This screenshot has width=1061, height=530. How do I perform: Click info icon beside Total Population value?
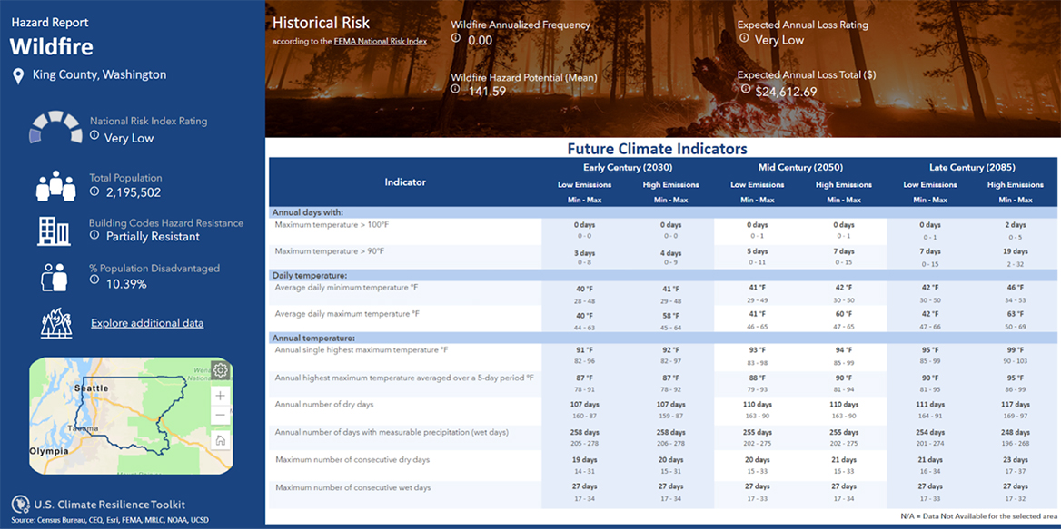pyautogui.click(x=94, y=191)
